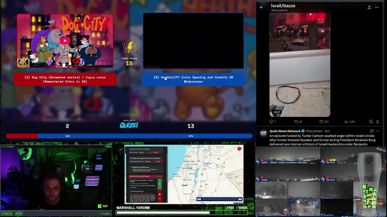The image size is (387, 217).
Task: Collapse alert settings panel with back chevron
Action: [x=126, y=150]
